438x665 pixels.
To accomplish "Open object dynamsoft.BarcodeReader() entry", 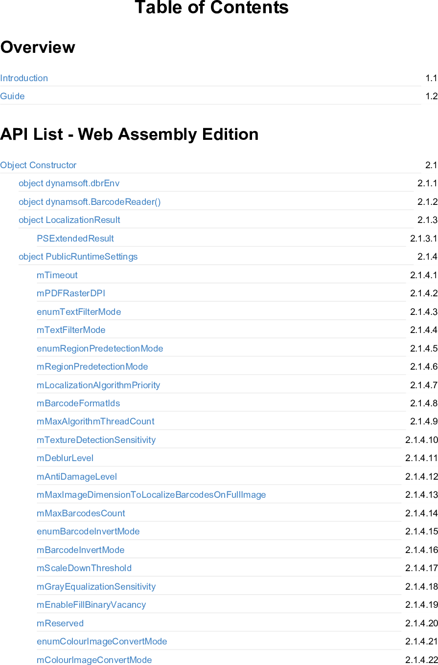I will click(90, 202).
